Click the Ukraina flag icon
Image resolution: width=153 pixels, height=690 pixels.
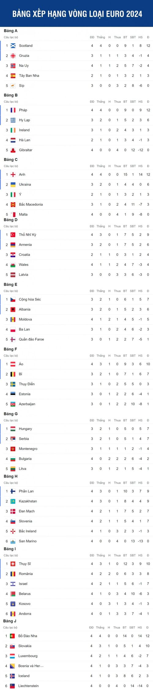(13, 184)
